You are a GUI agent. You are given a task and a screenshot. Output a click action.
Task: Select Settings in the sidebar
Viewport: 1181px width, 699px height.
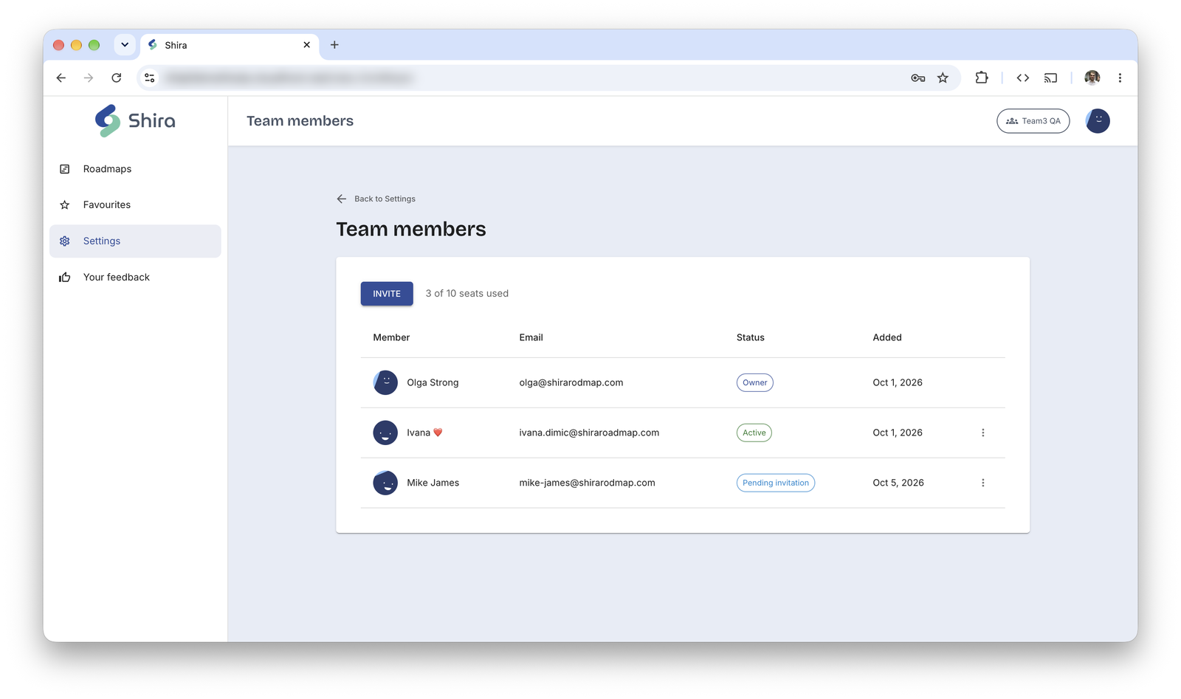(x=135, y=241)
